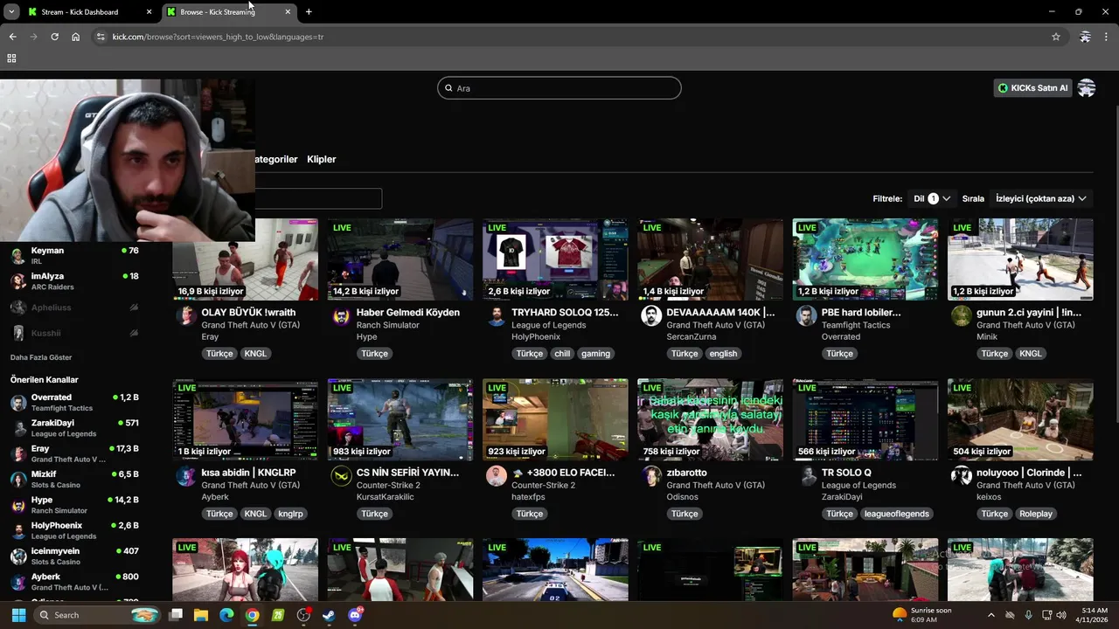Open OBS Studio from the taskbar
This screenshot has height=629, width=1119.
pyautogui.click(x=303, y=615)
